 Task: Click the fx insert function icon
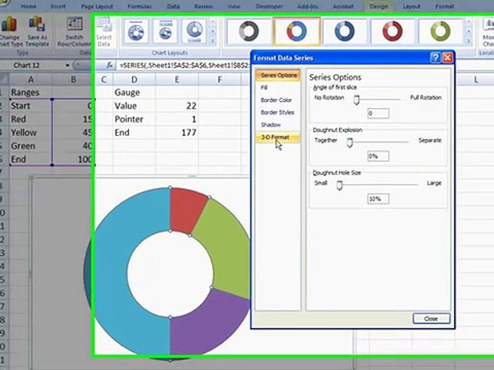click(x=109, y=65)
